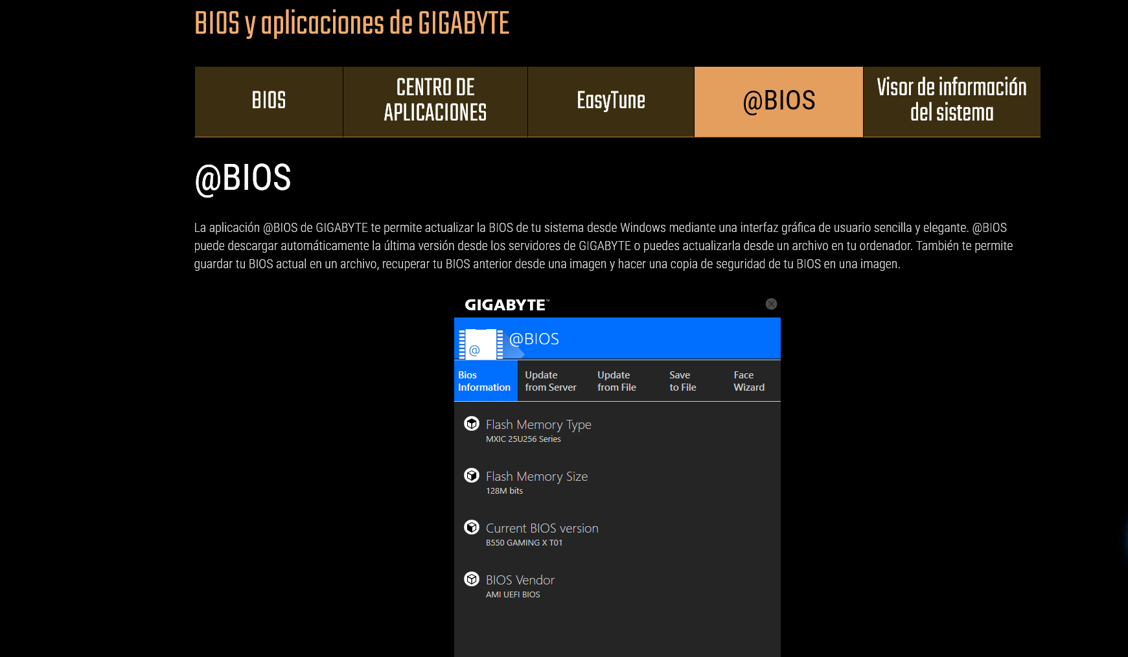Click the highlighted @BIOS tab
The height and width of the screenshot is (657, 1128).
click(779, 102)
